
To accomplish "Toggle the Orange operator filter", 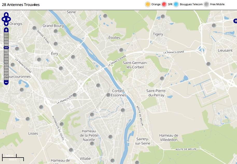I will 148,4.
